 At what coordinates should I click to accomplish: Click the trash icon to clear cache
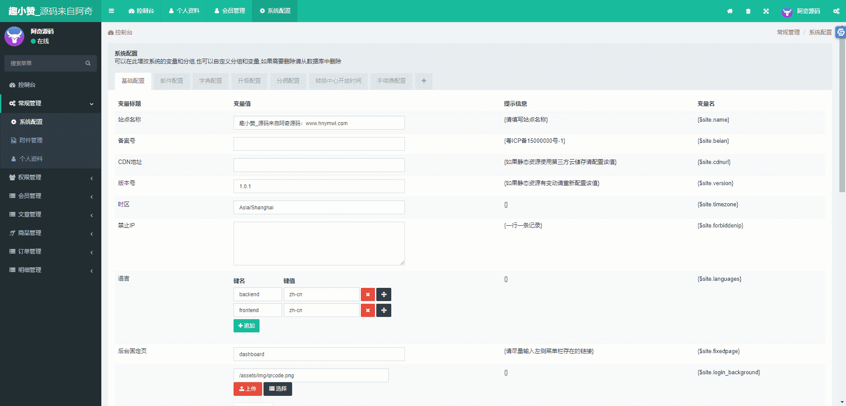(748, 11)
